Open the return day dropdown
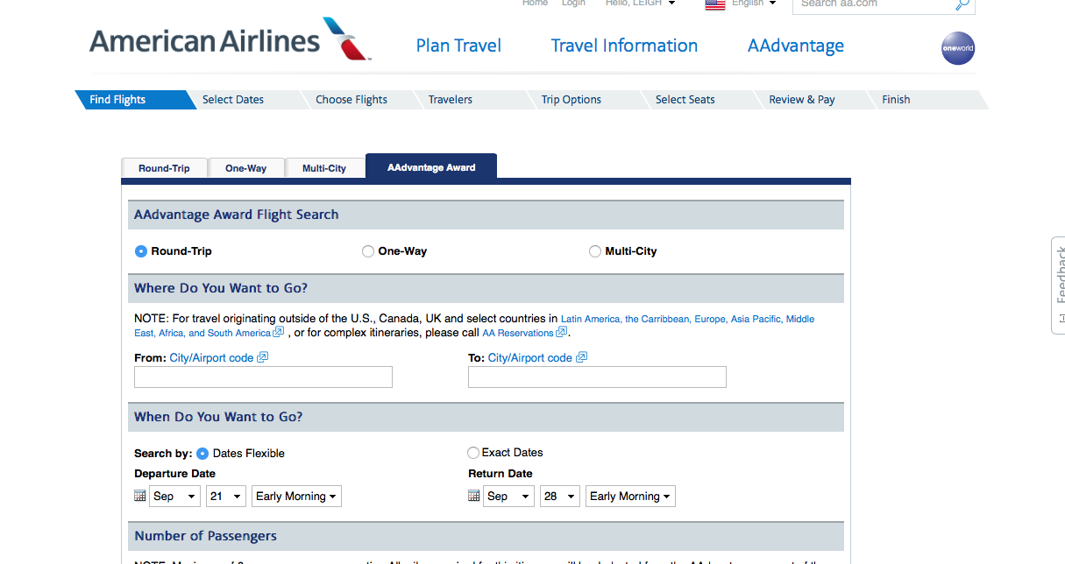 click(x=559, y=497)
